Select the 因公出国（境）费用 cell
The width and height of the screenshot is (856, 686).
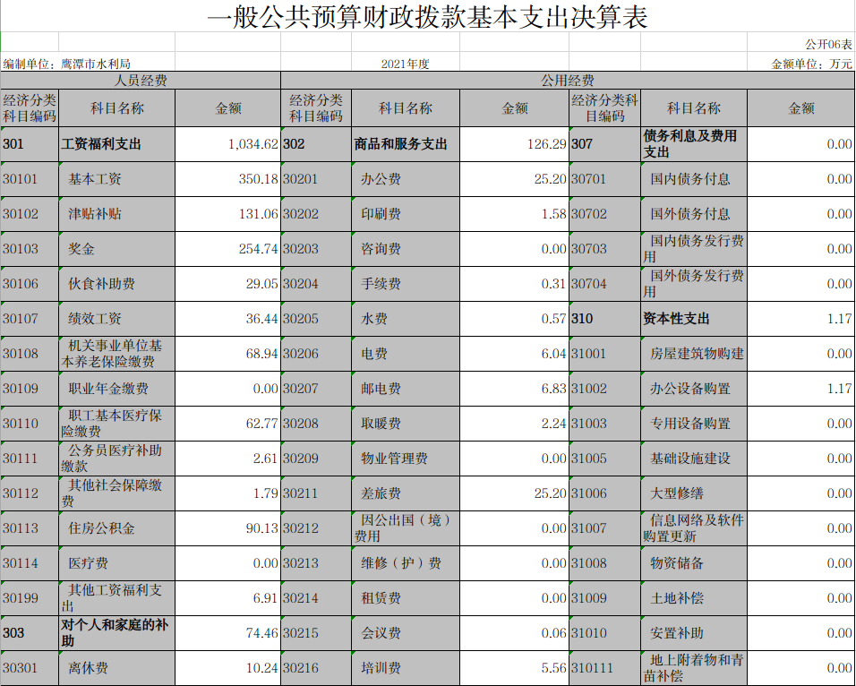point(406,528)
